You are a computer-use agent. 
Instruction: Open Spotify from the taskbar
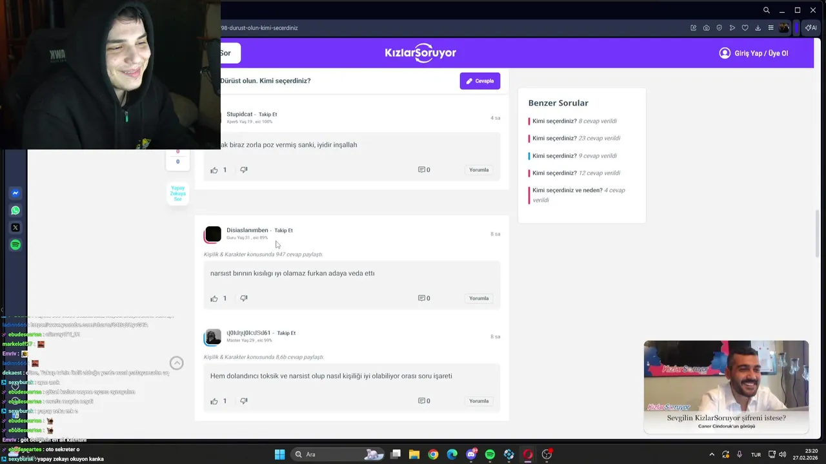tap(490, 454)
